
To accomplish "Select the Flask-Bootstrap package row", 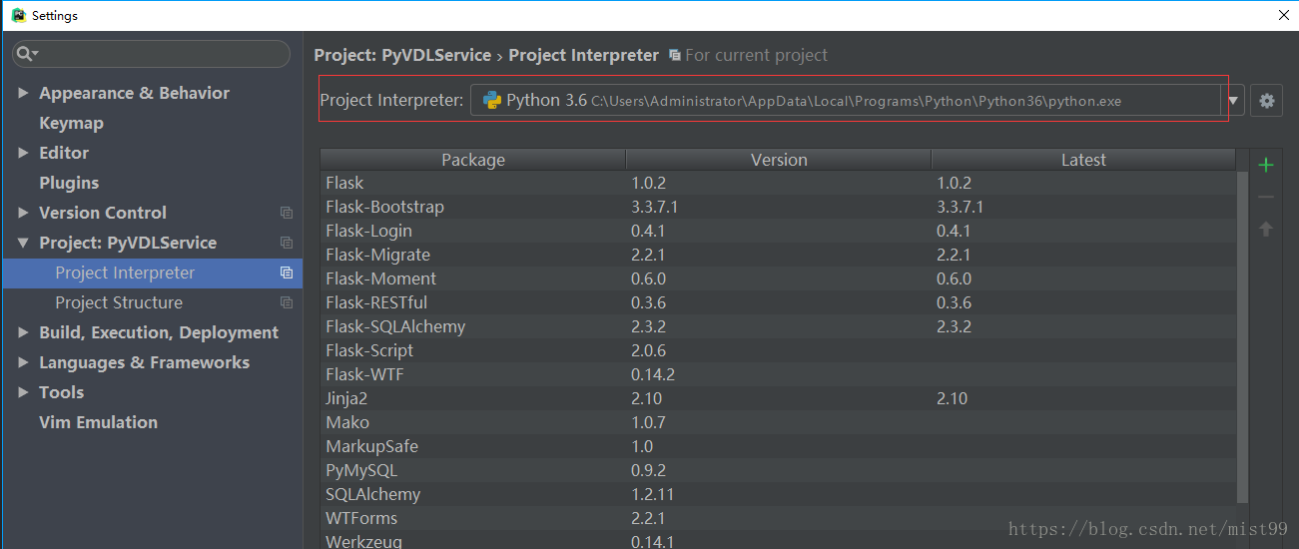I will coord(778,207).
